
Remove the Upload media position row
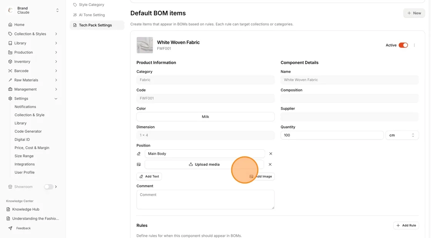270,165
